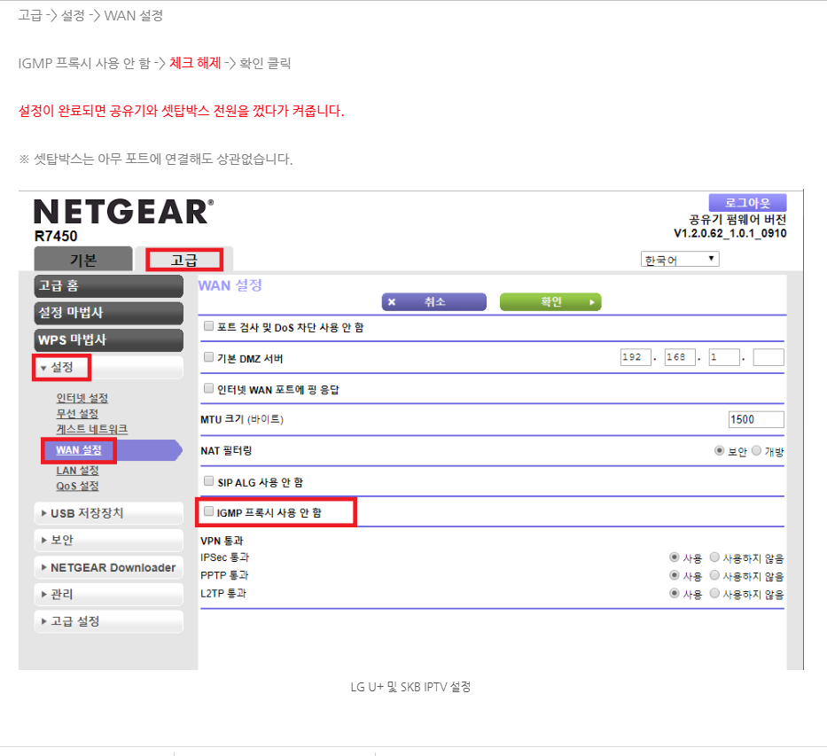This screenshot has height=756, width=827.
Task: Expand NETGEAR Downloader section
Action: 109,567
